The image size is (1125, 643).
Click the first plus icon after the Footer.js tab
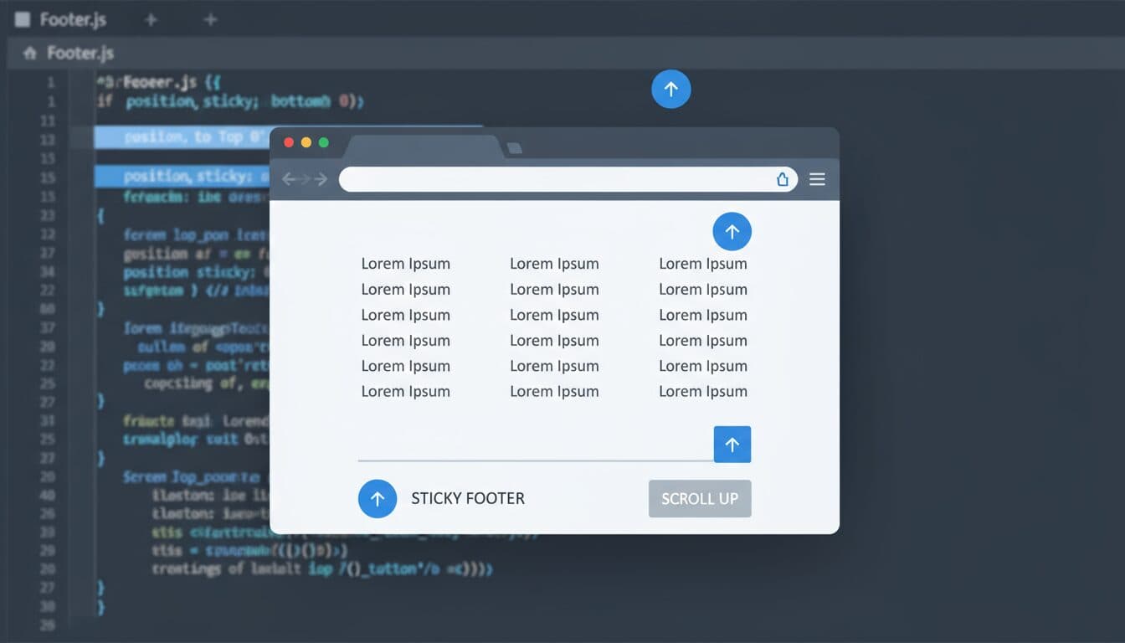[151, 19]
